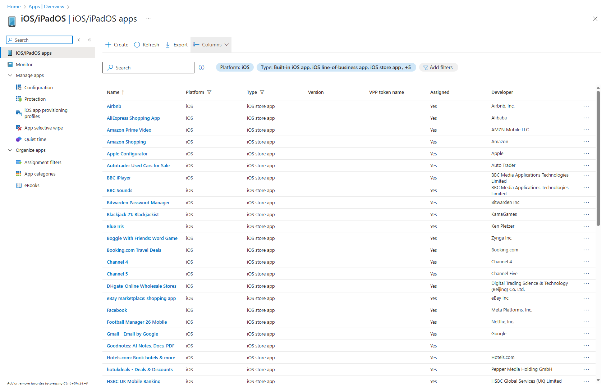Open the Columns dropdown
Viewport: 606px width, 387px height.
[211, 45]
